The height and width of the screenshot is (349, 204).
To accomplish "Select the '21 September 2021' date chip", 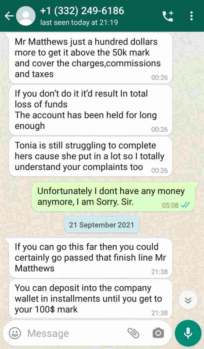I will click(x=102, y=225).
